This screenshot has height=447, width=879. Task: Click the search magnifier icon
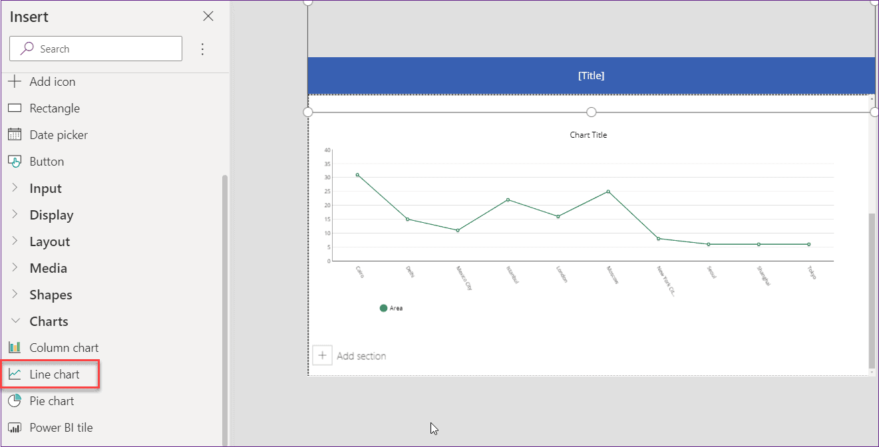click(27, 49)
